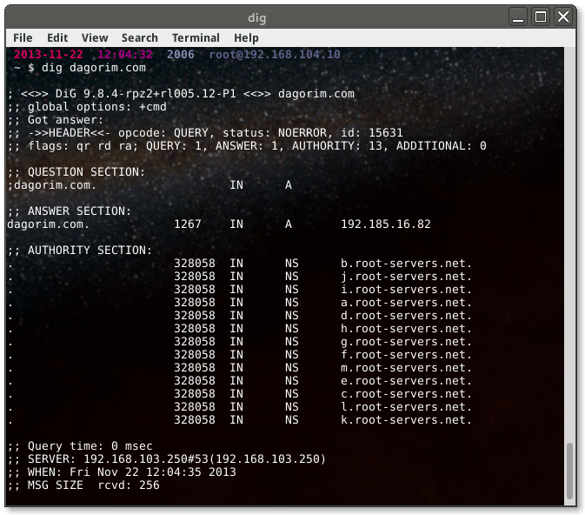This screenshot has width=585, height=515.
Task: Open the Help menu
Action: (246, 37)
